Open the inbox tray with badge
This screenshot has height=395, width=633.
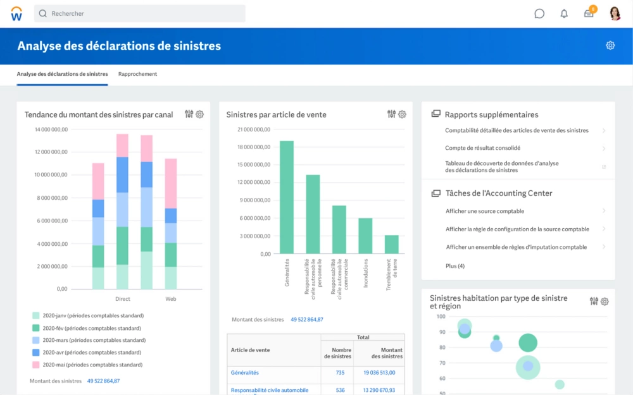pos(589,13)
